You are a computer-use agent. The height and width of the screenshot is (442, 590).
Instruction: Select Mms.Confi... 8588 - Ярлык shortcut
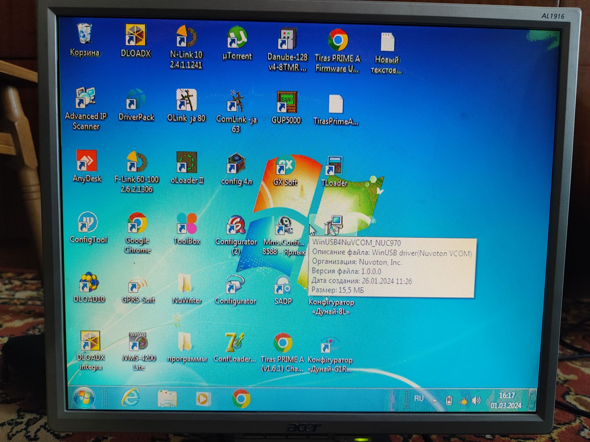284,236
